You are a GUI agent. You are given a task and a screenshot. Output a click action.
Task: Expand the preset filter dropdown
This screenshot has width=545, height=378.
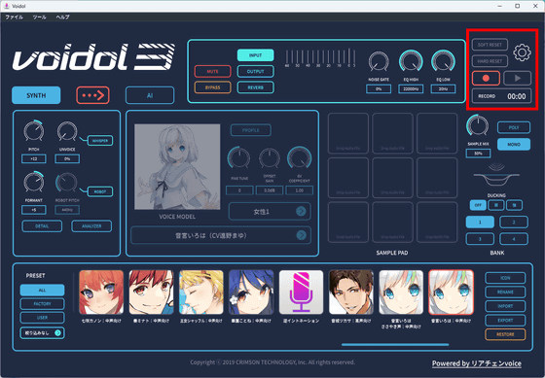pos(42,333)
